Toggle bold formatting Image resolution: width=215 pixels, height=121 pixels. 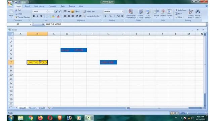34,16
